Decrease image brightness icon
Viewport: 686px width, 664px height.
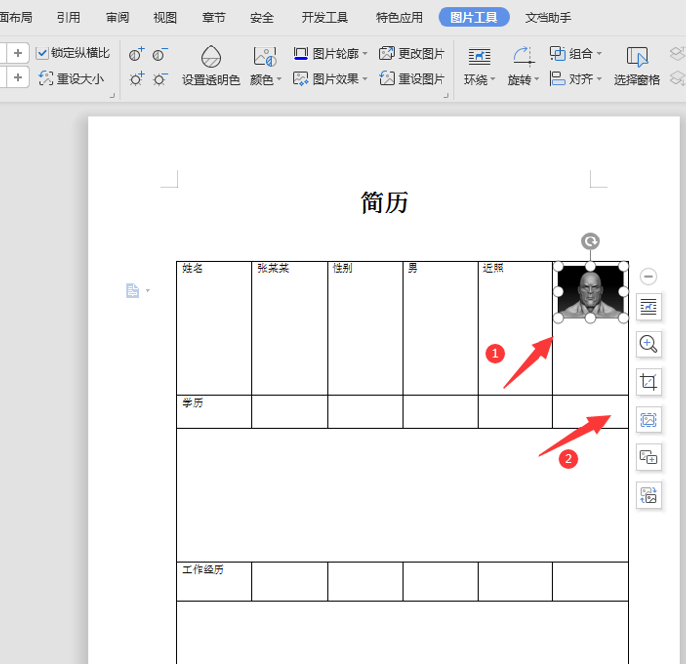[160, 79]
